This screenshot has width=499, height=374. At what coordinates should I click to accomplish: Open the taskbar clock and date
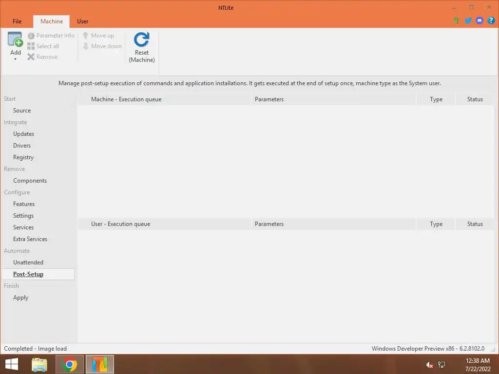(x=478, y=365)
